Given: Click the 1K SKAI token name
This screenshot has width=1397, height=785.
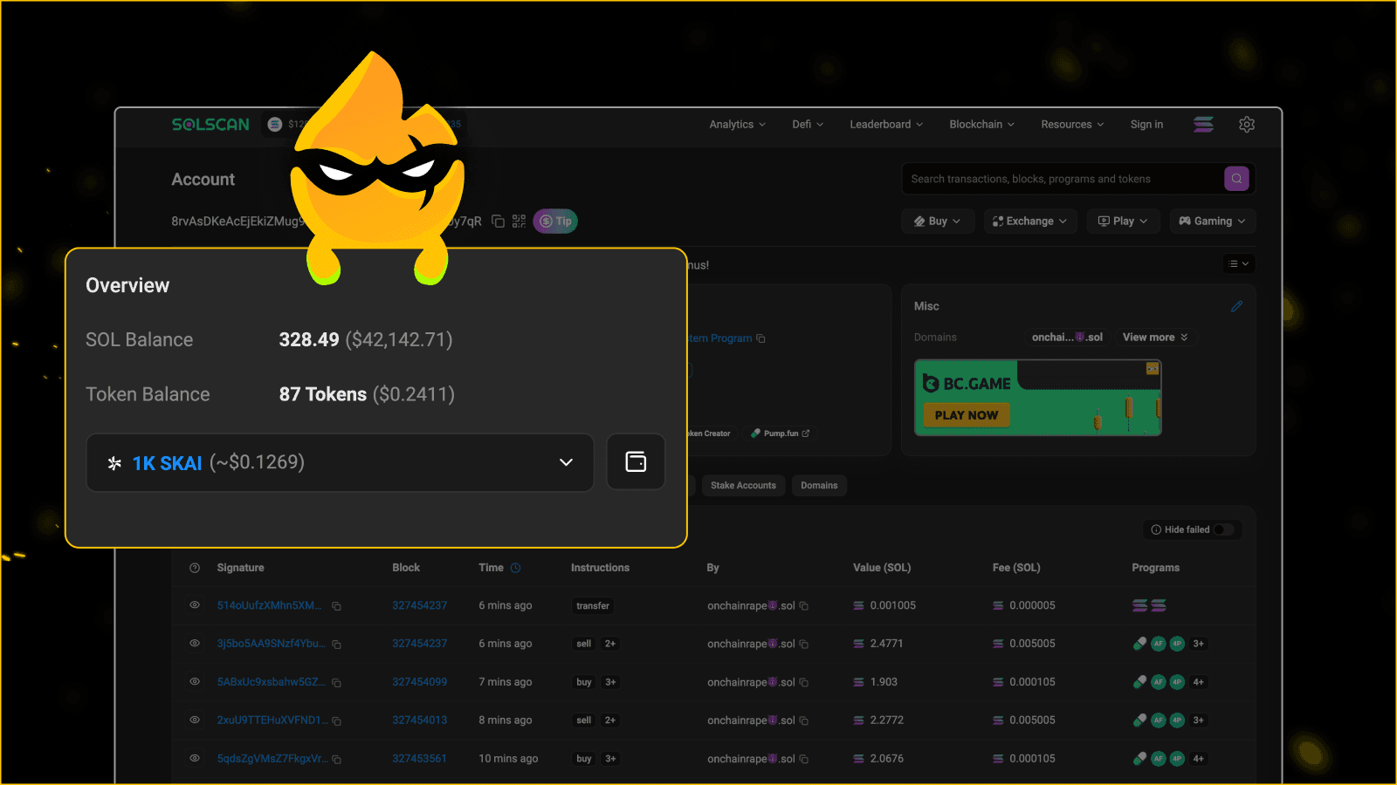Looking at the screenshot, I should pos(167,463).
